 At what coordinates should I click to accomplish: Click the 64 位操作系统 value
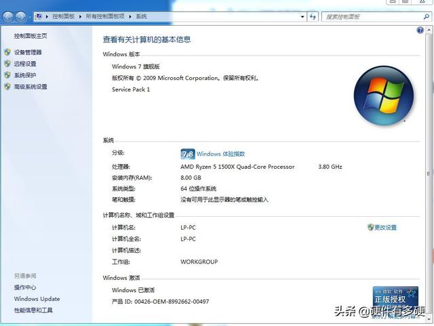pos(199,188)
